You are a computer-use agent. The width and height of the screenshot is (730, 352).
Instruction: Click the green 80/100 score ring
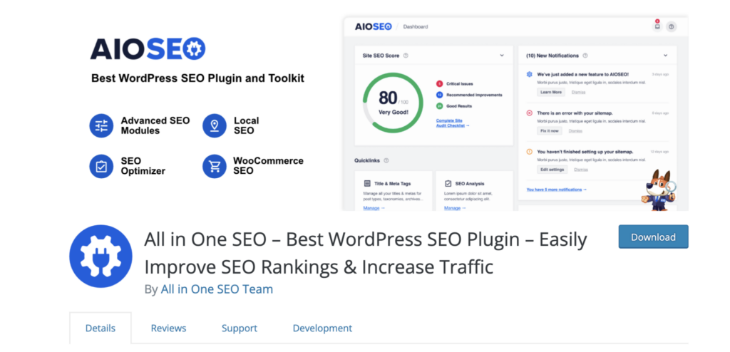pyautogui.click(x=393, y=103)
